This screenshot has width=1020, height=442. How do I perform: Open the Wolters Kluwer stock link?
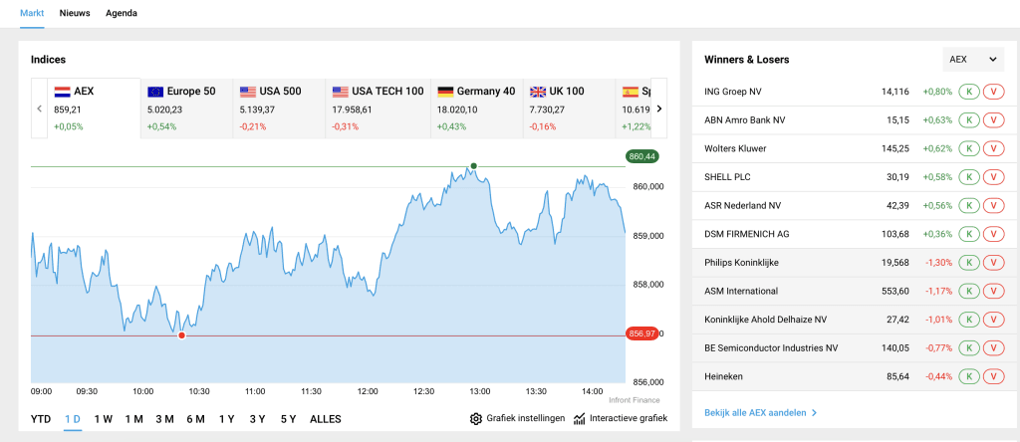click(735, 148)
